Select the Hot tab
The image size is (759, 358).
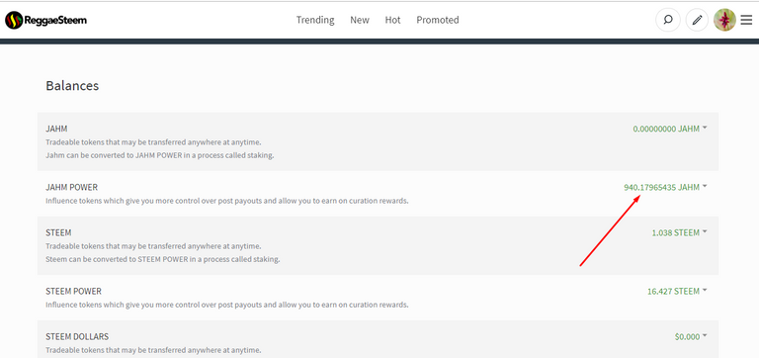[x=392, y=20]
